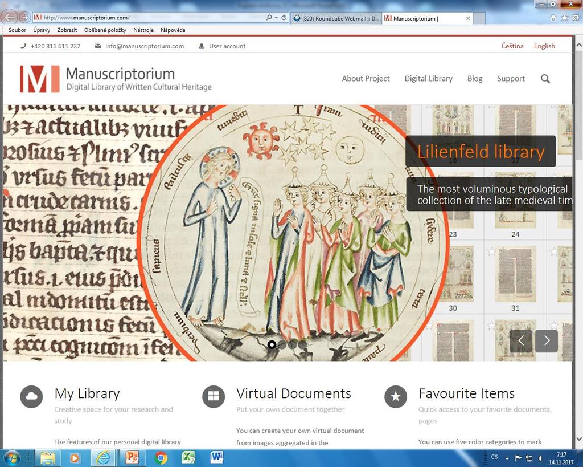The width and height of the screenshot is (583, 467).
Task: Go to next slide with right arrow
Action: point(547,341)
